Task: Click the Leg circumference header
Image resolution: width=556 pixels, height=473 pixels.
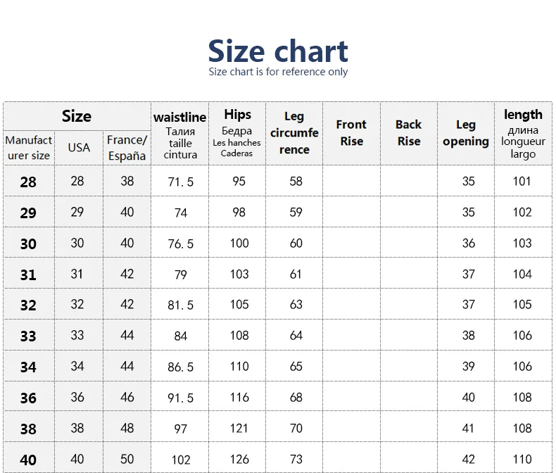Action: coord(294,133)
